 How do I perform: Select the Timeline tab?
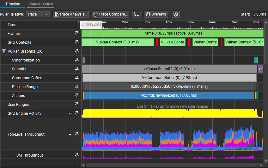tap(13, 4)
